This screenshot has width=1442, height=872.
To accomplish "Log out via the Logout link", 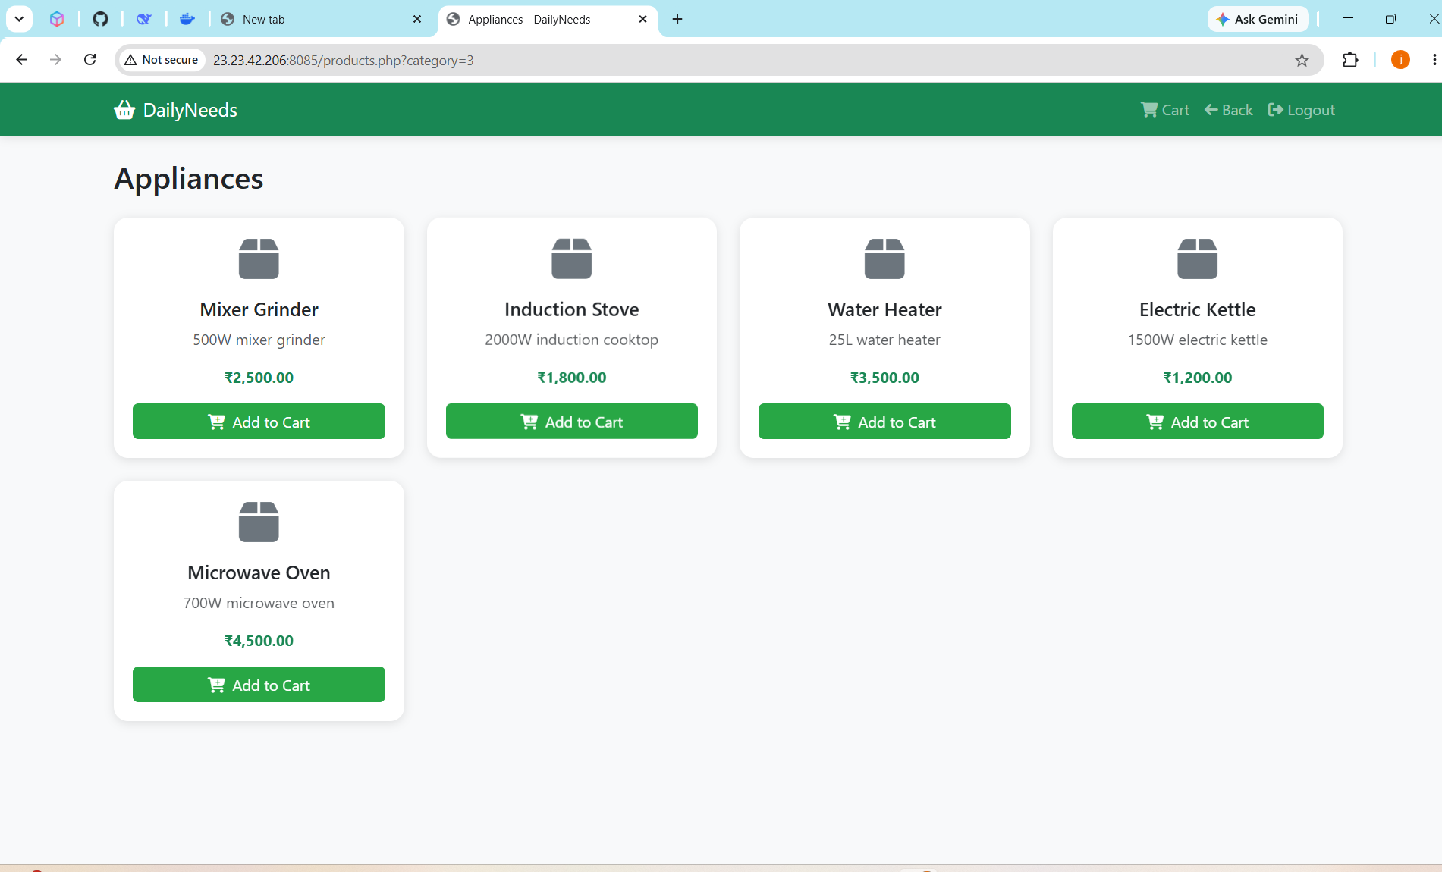I will click(x=1301, y=110).
